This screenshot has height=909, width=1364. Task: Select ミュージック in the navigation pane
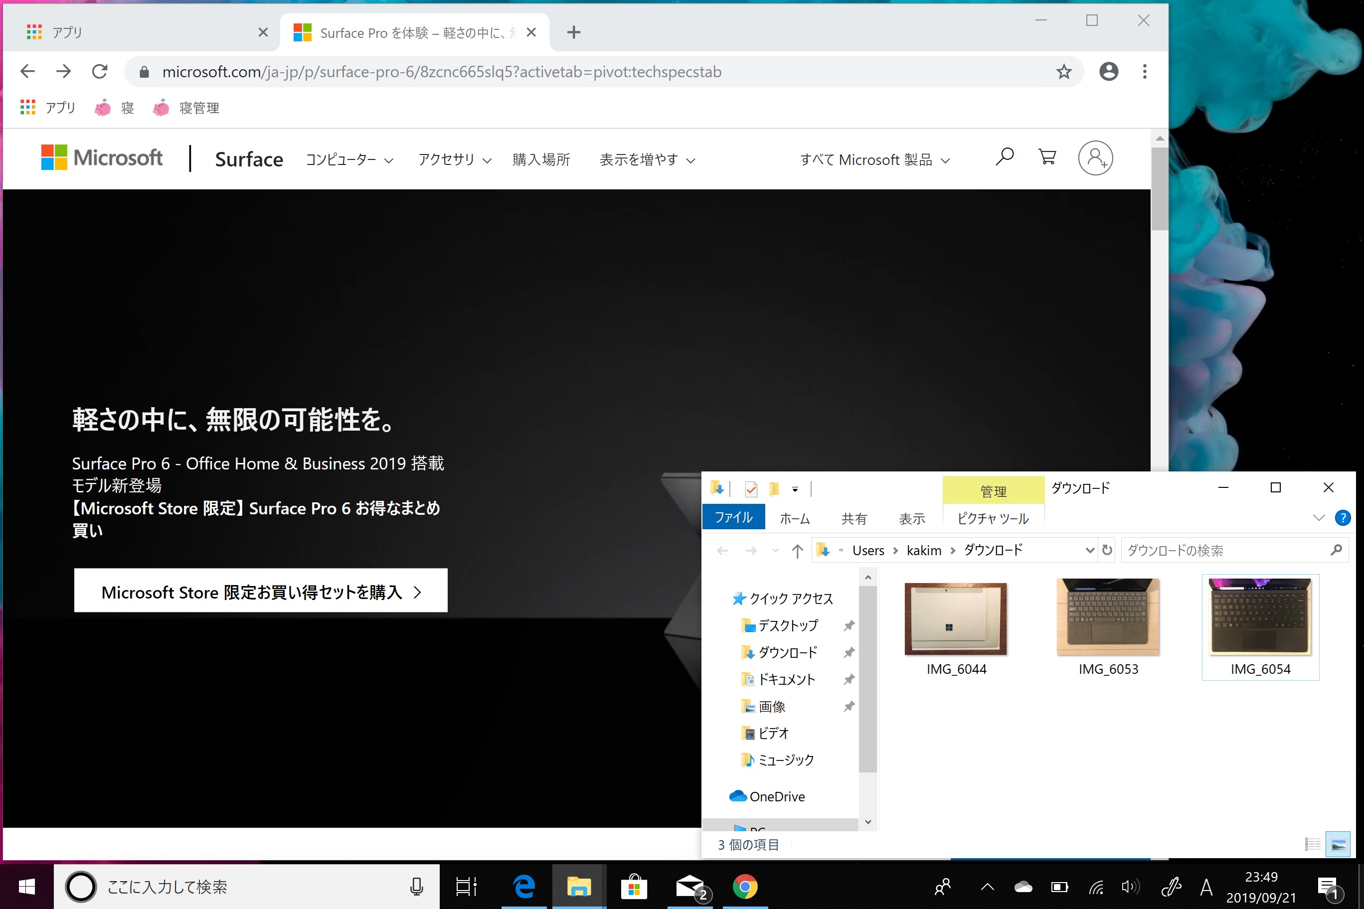pos(778,760)
